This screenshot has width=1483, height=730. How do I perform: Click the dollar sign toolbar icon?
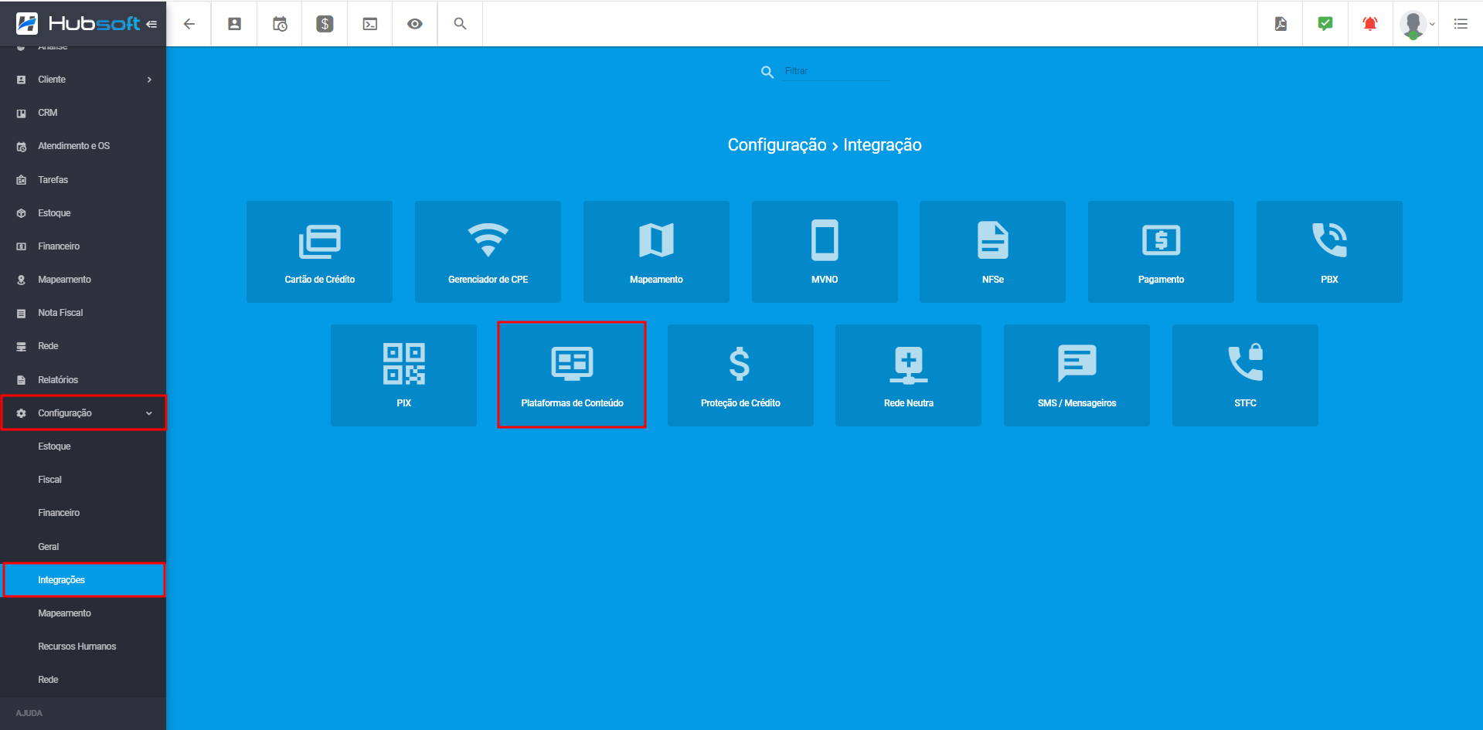325,24
